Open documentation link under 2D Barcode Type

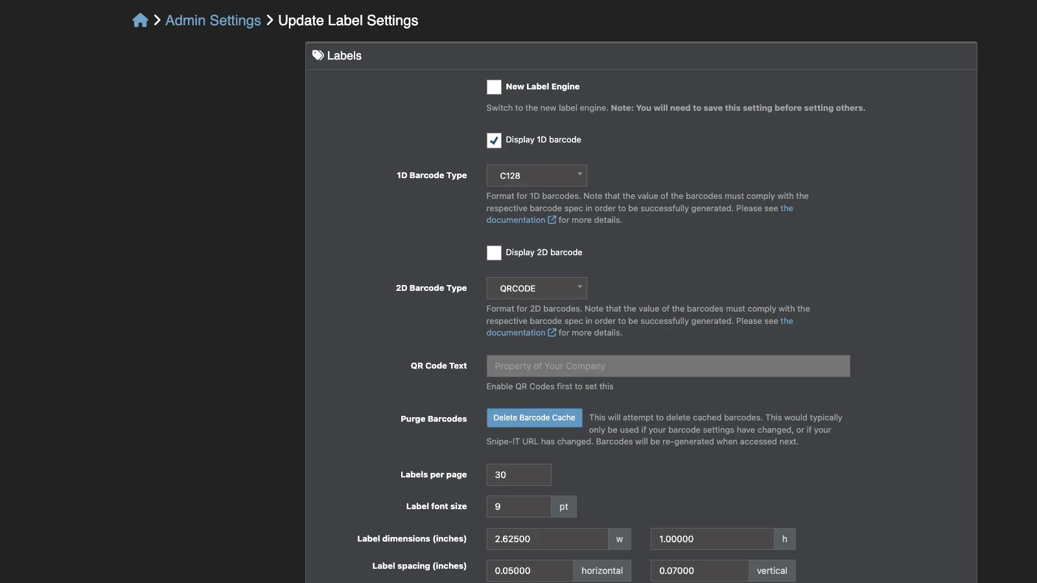pos(516,333)
